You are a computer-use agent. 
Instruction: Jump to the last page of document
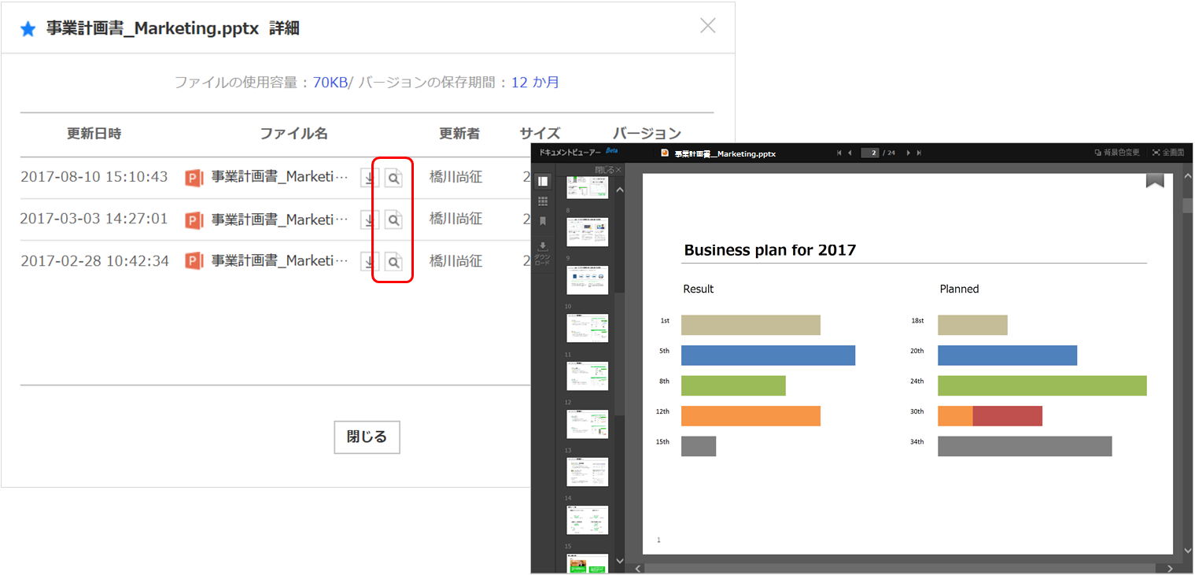click(920, 153)
